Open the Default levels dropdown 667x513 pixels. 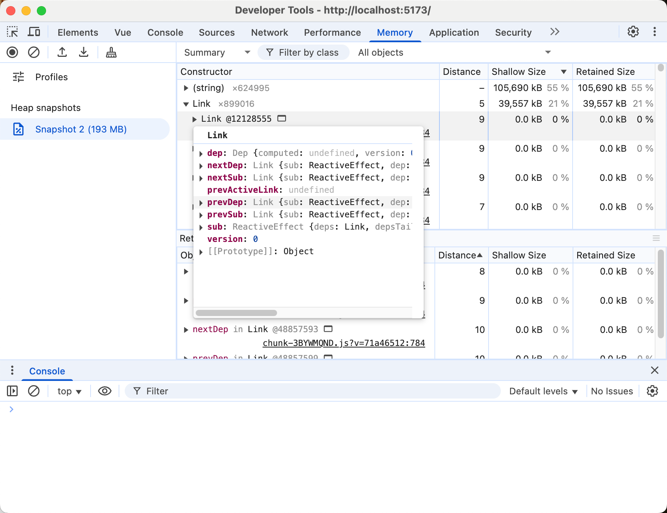pyautogui.click(x=543, y=391)
